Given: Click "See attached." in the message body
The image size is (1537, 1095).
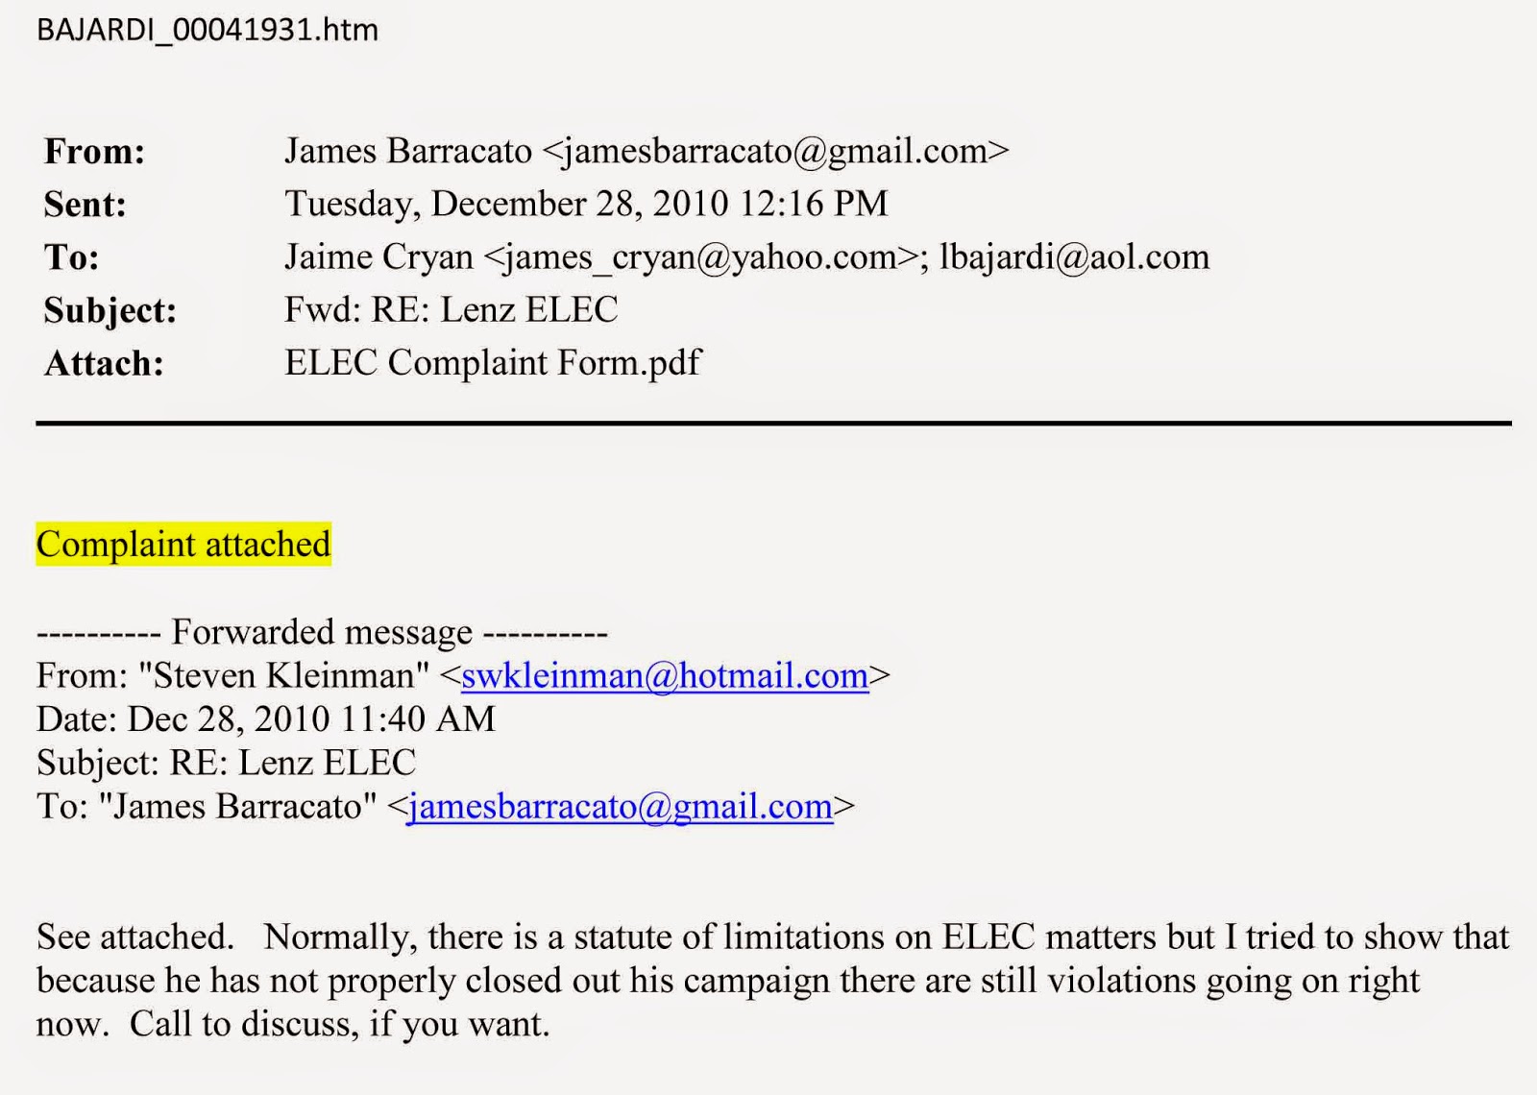Looking at the screenshot, I should [134, 937].
